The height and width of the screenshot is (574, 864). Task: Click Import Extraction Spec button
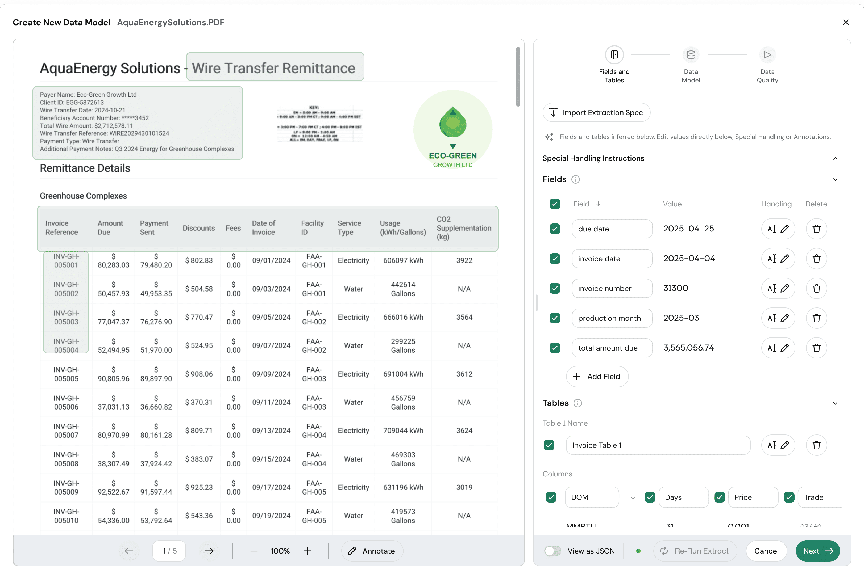(596, 112)
